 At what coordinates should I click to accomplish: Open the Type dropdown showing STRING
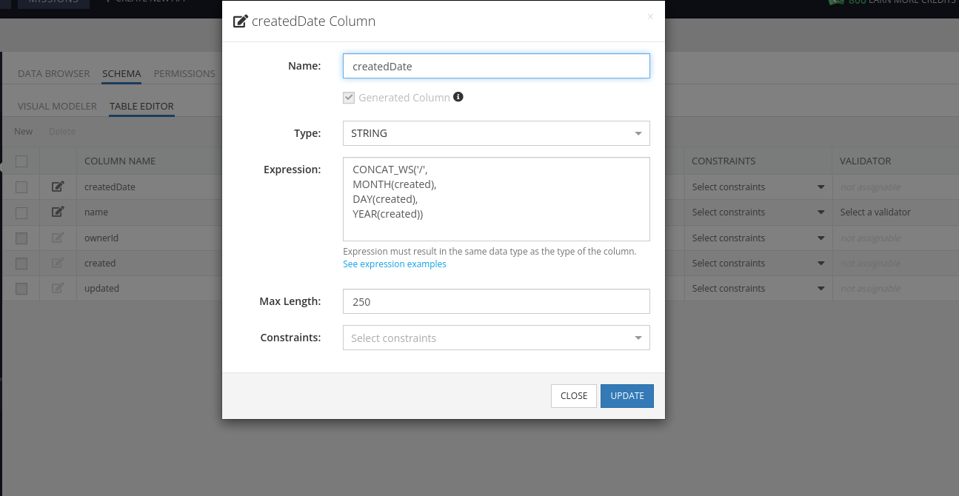click(x=496, y=133)
